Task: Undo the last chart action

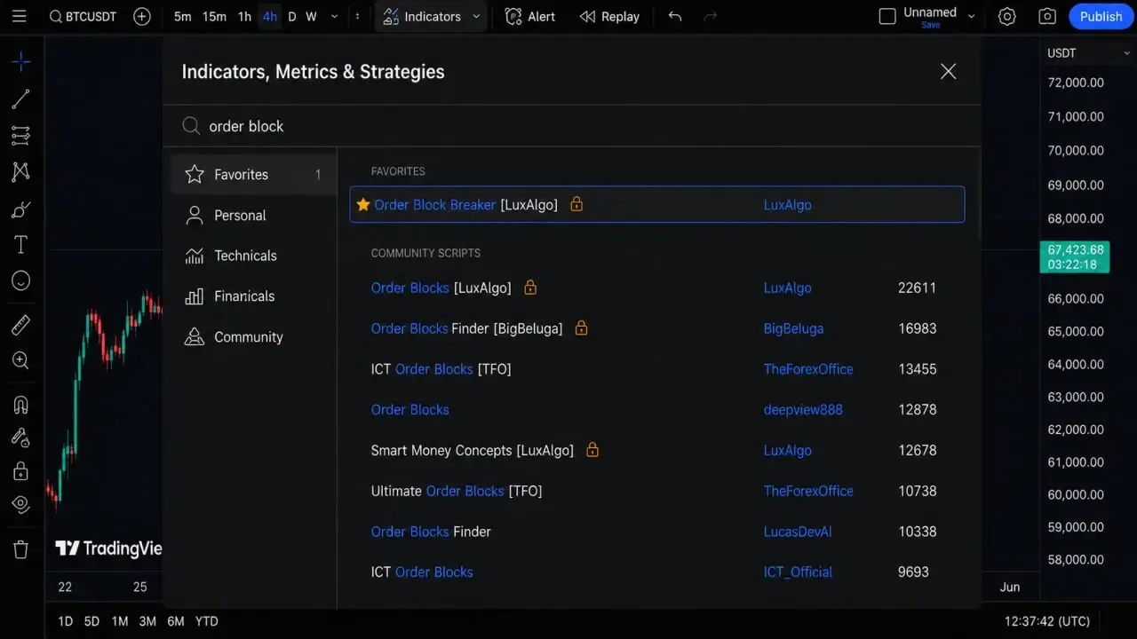Action: 675,17
